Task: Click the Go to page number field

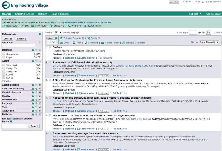Action: point(193,33)
